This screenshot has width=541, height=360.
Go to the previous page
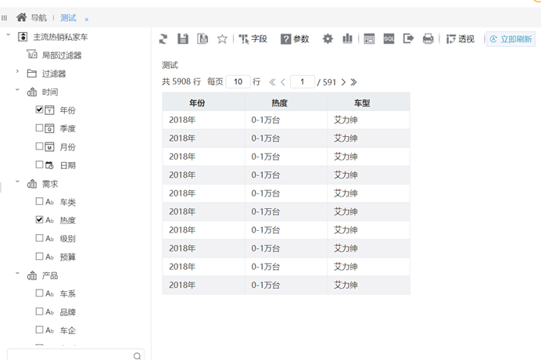tap(283, 82)
